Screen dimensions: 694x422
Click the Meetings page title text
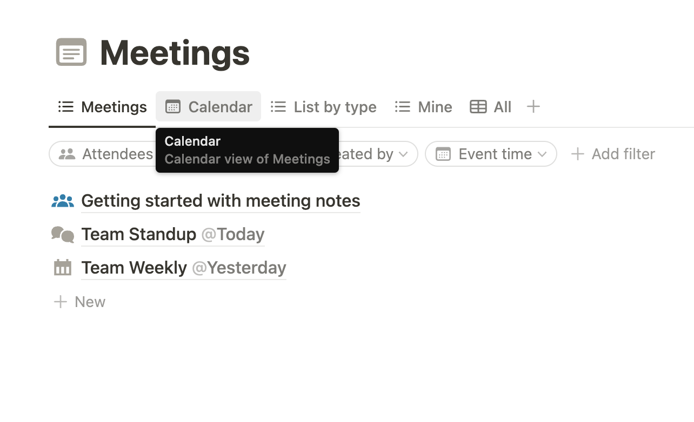click(175, 53)
